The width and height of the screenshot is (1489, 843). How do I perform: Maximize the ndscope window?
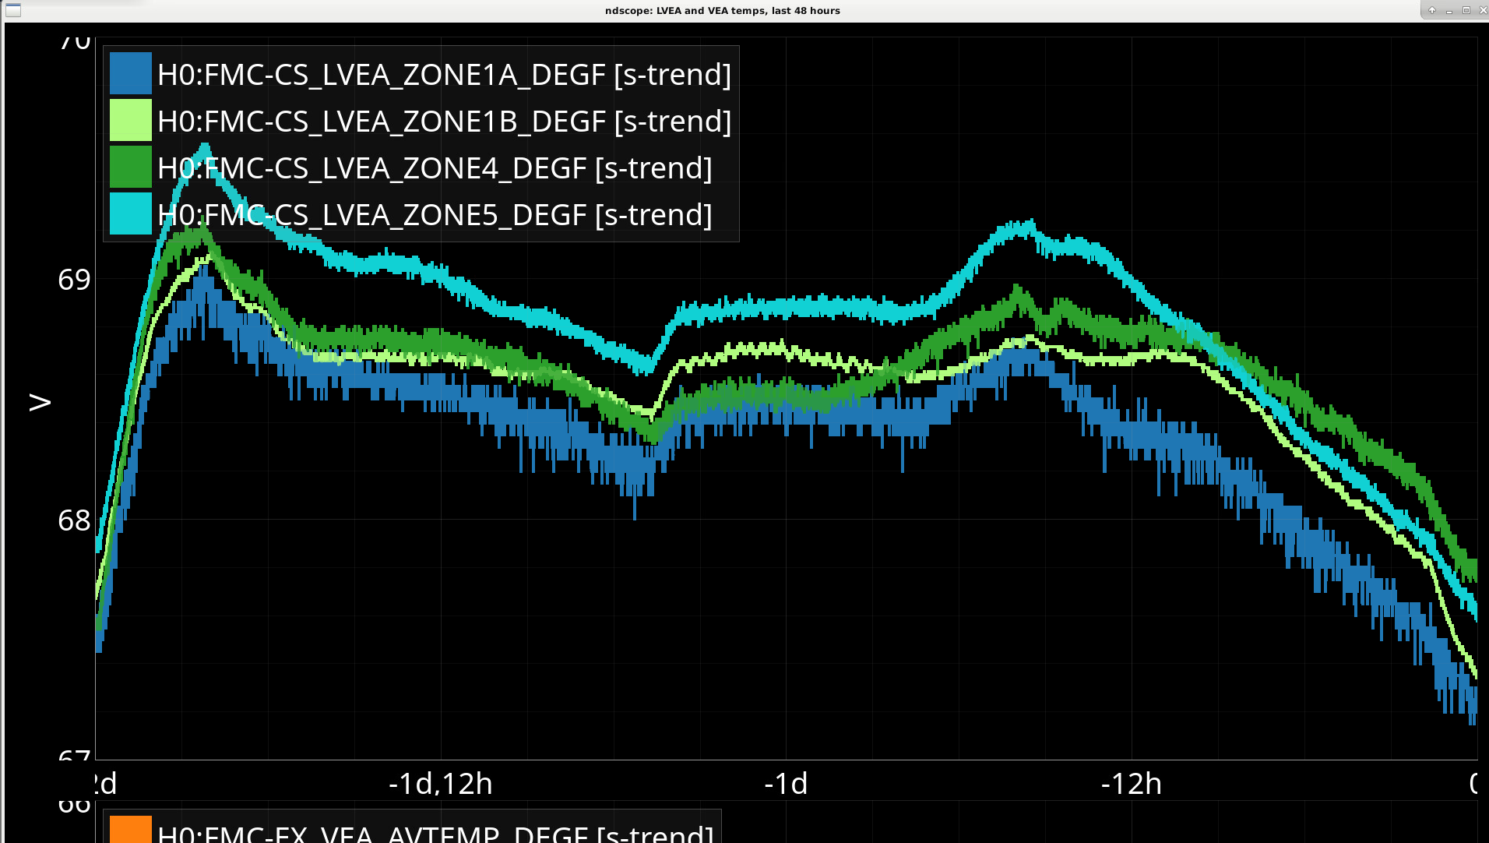coord(1466,10)
